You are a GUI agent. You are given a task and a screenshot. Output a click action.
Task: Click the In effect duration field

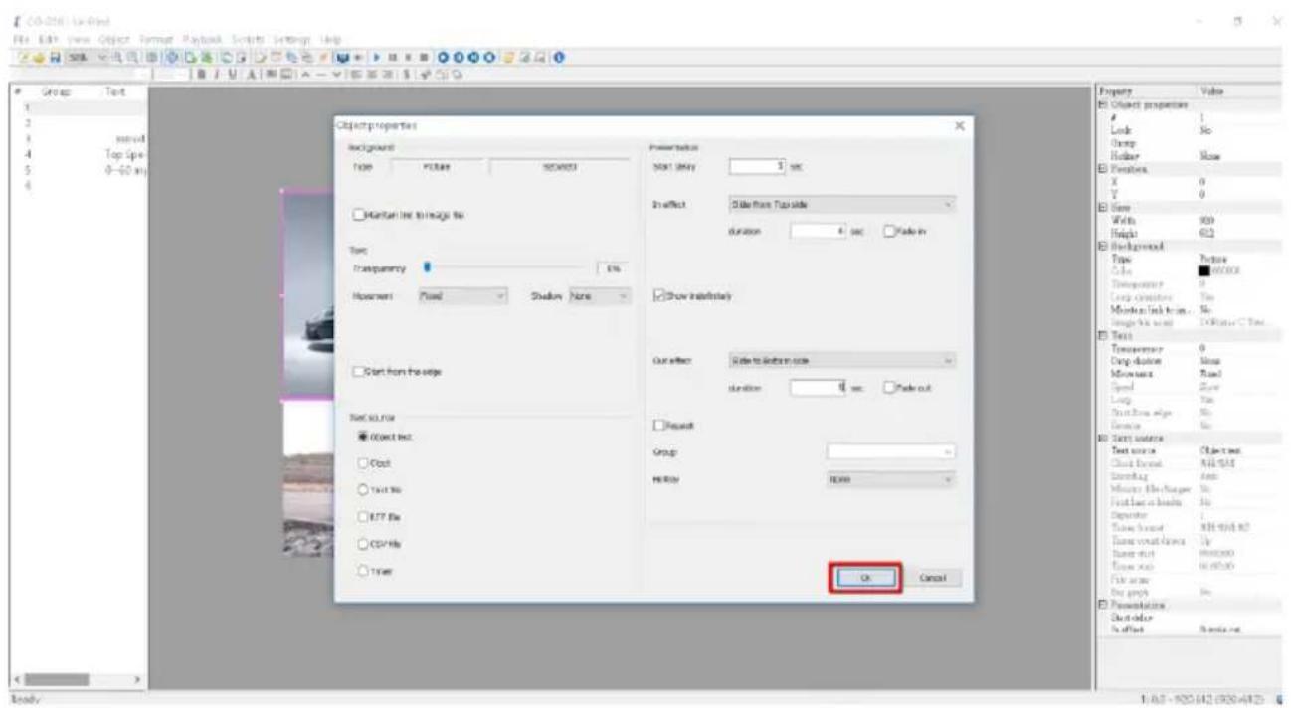click(x=820, y=230)
